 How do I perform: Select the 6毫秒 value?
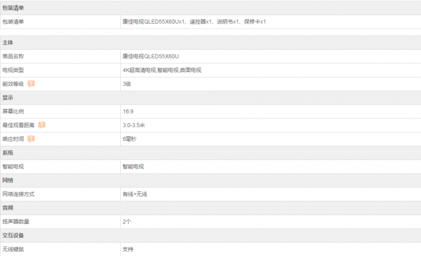(130, 139)
